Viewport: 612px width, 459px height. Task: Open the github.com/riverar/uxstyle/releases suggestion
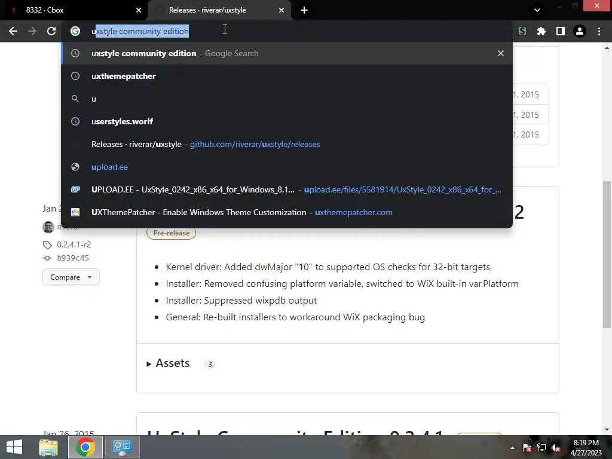pyautogui.click(x=287, y=144)
